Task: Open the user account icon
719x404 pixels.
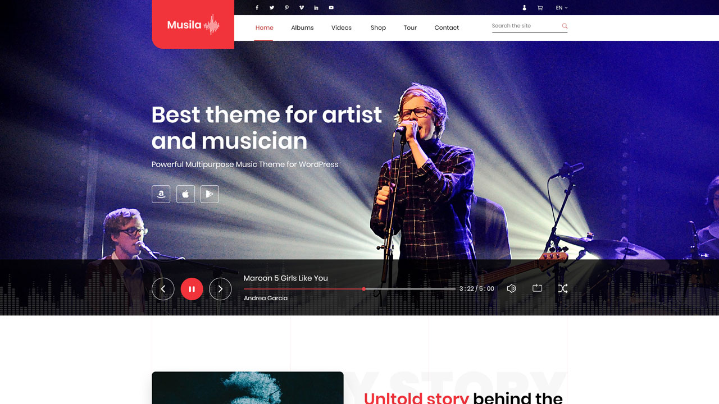Action: 525,8
